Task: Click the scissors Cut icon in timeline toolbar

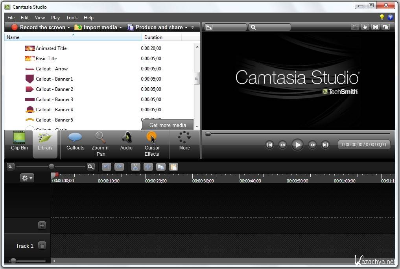Action: click(x=135, y=167)
